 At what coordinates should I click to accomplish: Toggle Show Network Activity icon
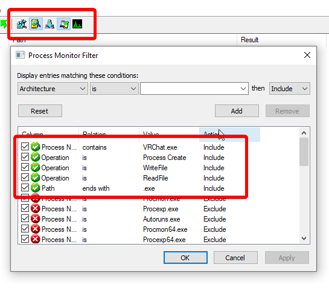[50, 24]
